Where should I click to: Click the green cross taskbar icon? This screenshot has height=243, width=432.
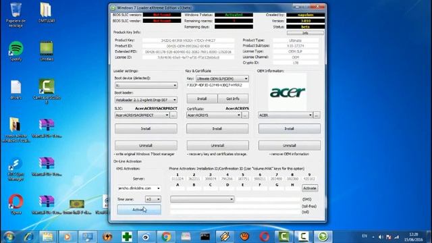pyautogui.click(x=127, y=237)
